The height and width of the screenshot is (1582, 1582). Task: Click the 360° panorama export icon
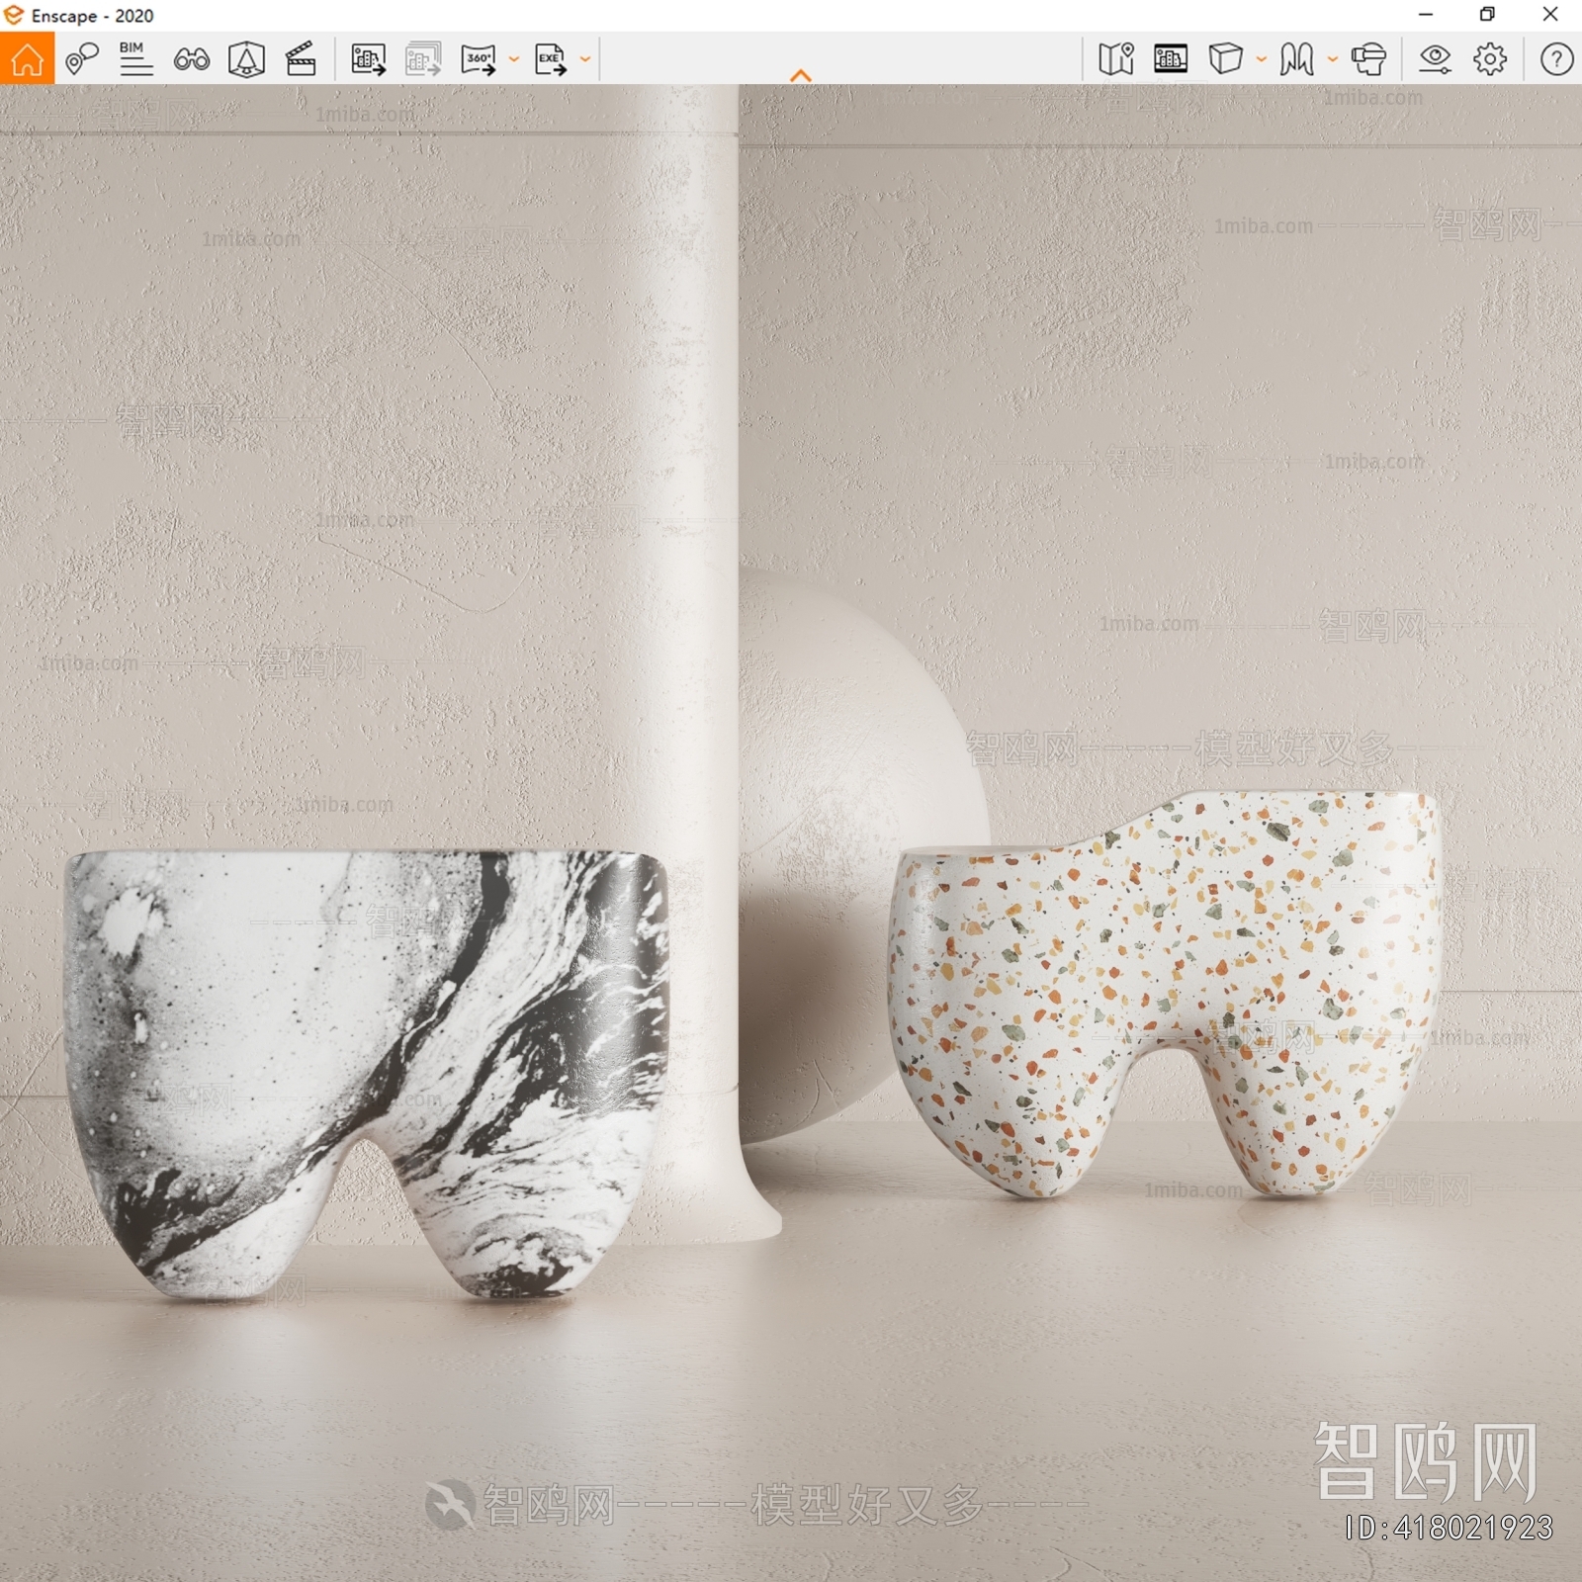click(479, 59)
